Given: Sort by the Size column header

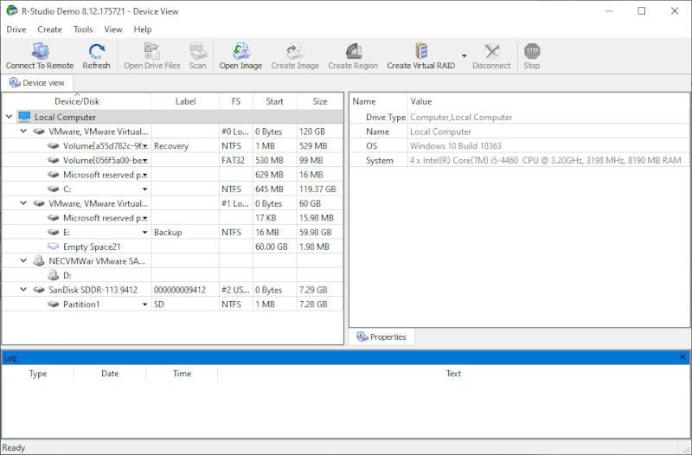Looking at the screenshot, I should click(320, 101).
